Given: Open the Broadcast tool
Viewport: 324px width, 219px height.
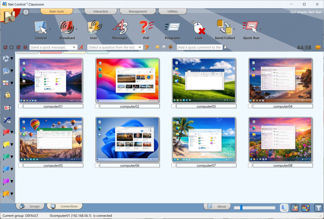Looking at the screenshot, I should click(x=68, y=29).
